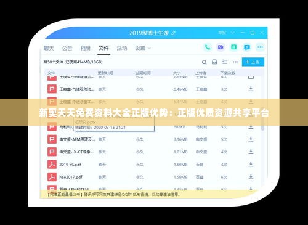Click the 1.50MB size cell
Viewport: 308px width, 225px height.
click(180, 177)
